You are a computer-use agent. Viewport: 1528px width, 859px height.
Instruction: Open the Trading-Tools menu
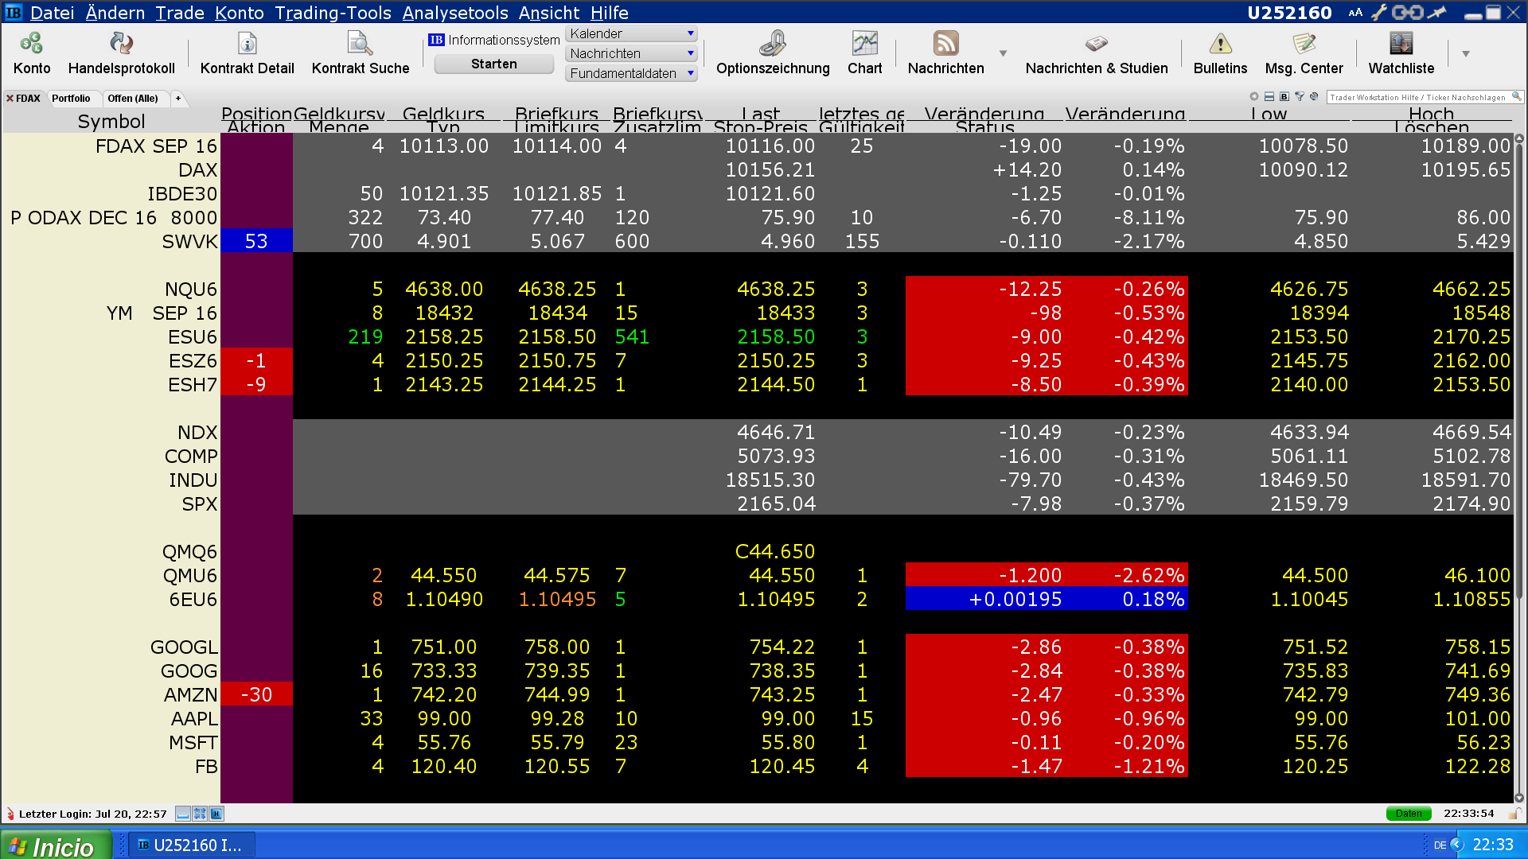click(333, 13)
